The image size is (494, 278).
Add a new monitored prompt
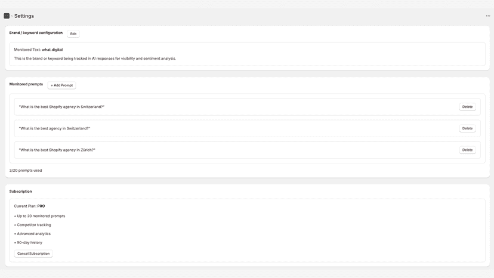(x=62, y=85)
